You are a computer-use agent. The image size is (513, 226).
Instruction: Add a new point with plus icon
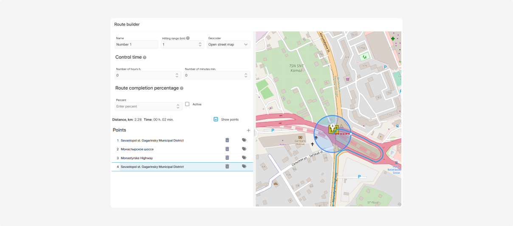pyautogui.click(x=248, y=130)
